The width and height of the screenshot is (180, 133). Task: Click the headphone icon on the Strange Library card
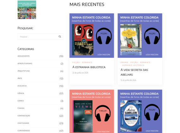[104, 36]
